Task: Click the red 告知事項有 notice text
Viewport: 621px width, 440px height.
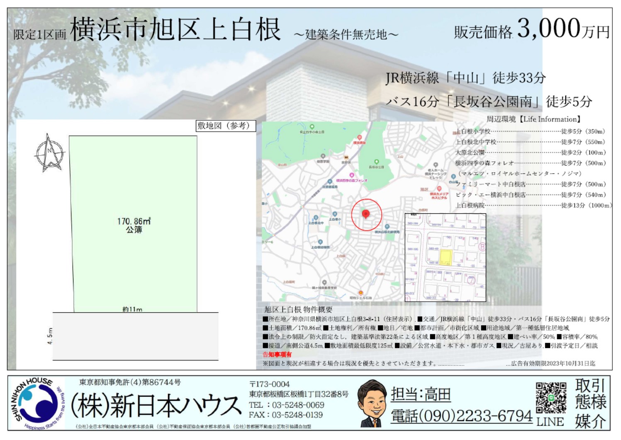Action: coord(277,354)
